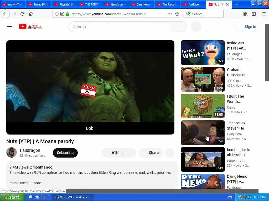Click the Share button

(151, 153)
